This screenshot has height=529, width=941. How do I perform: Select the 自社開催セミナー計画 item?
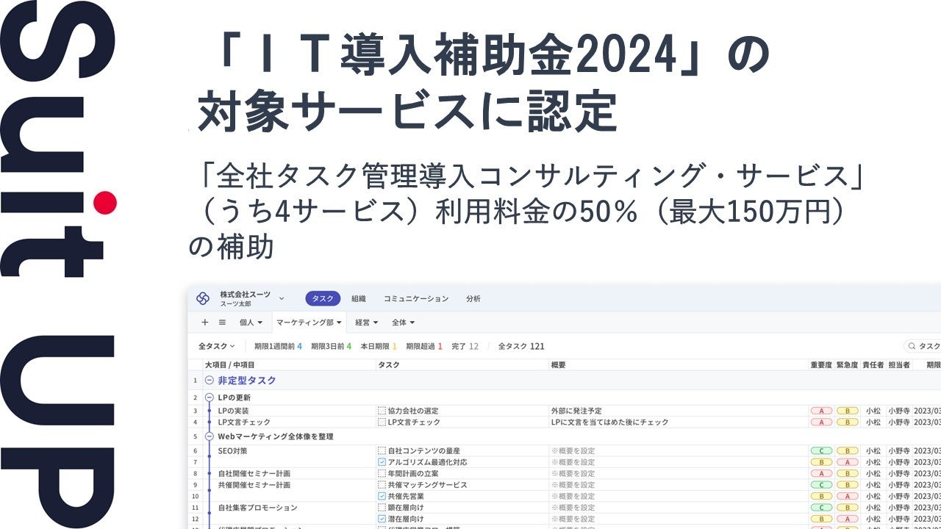point(254,474)
